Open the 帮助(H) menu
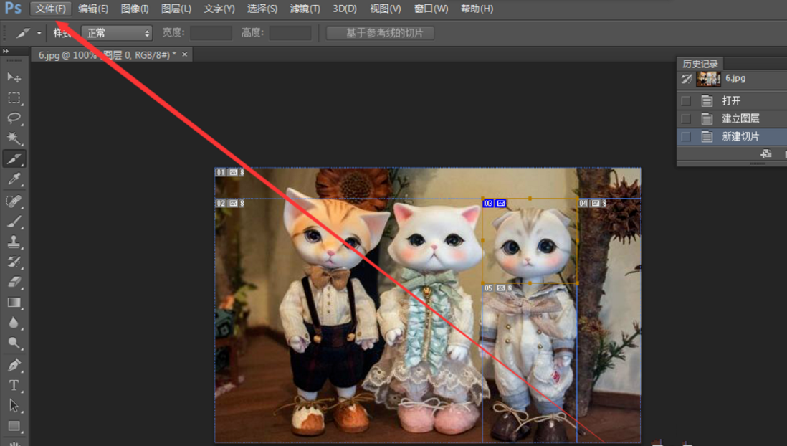 pos(477,9)
